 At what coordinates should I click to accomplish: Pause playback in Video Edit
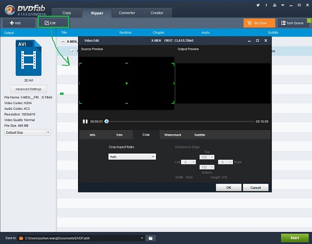tap(85, 121)
